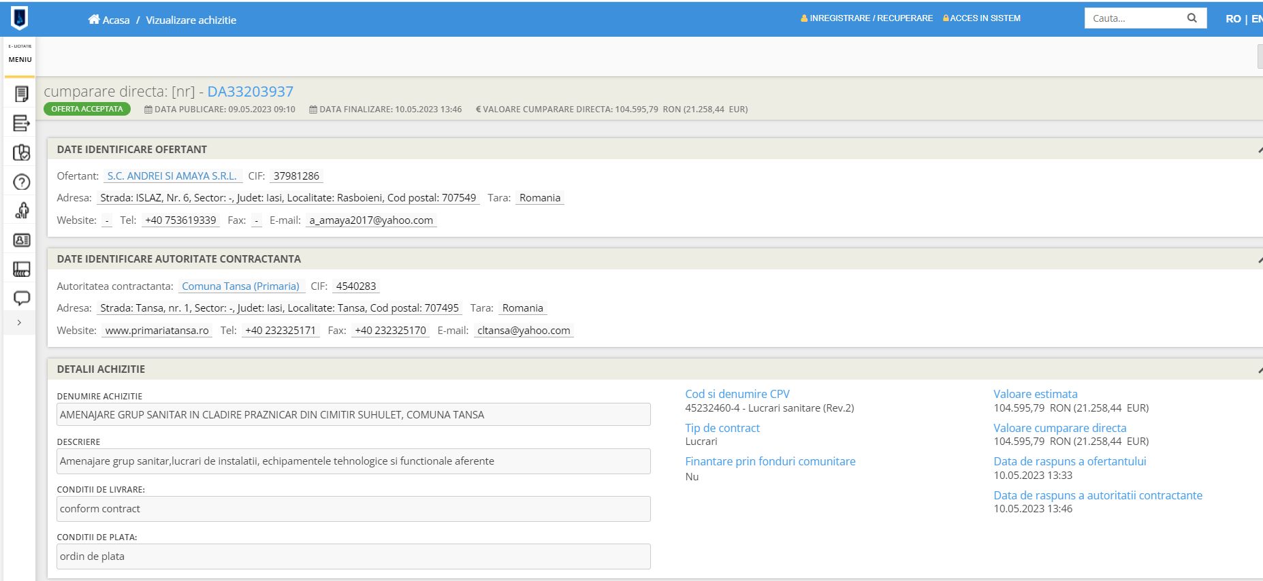Open the MENIU sidebar tab
The width and height of the screenshot is (1263, 581).
20,59
